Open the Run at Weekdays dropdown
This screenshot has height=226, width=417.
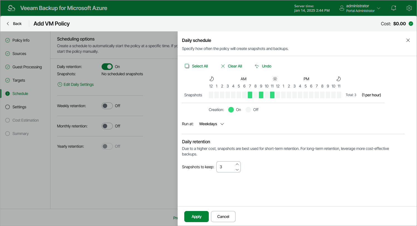(212, 124)
